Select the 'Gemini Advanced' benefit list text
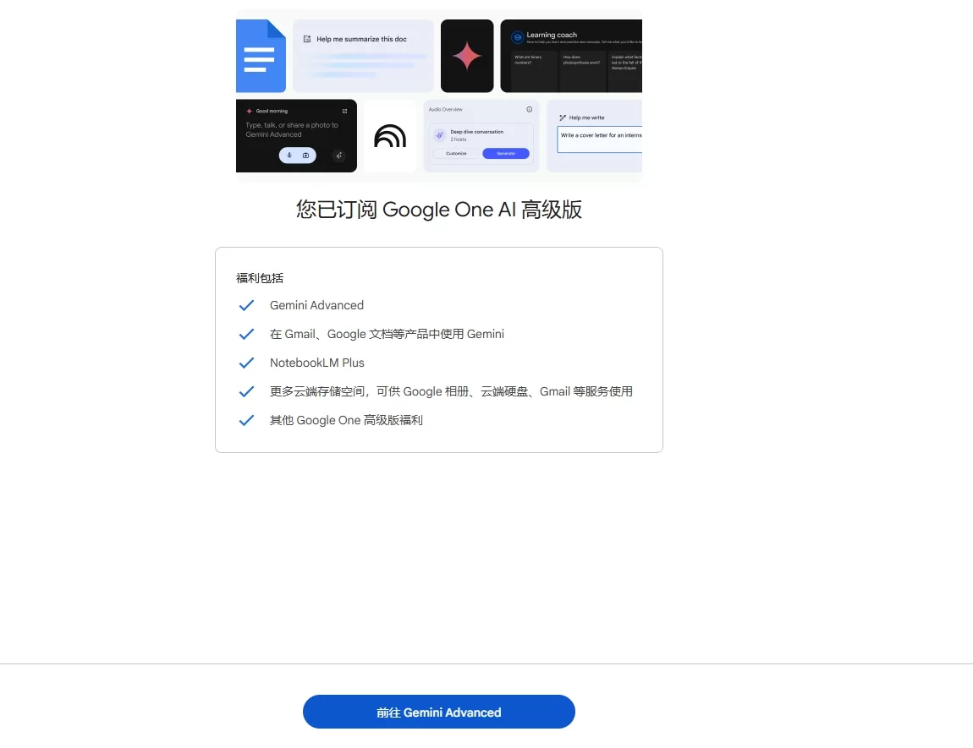The height and width of the screenshot is (748, 973). 316,305
